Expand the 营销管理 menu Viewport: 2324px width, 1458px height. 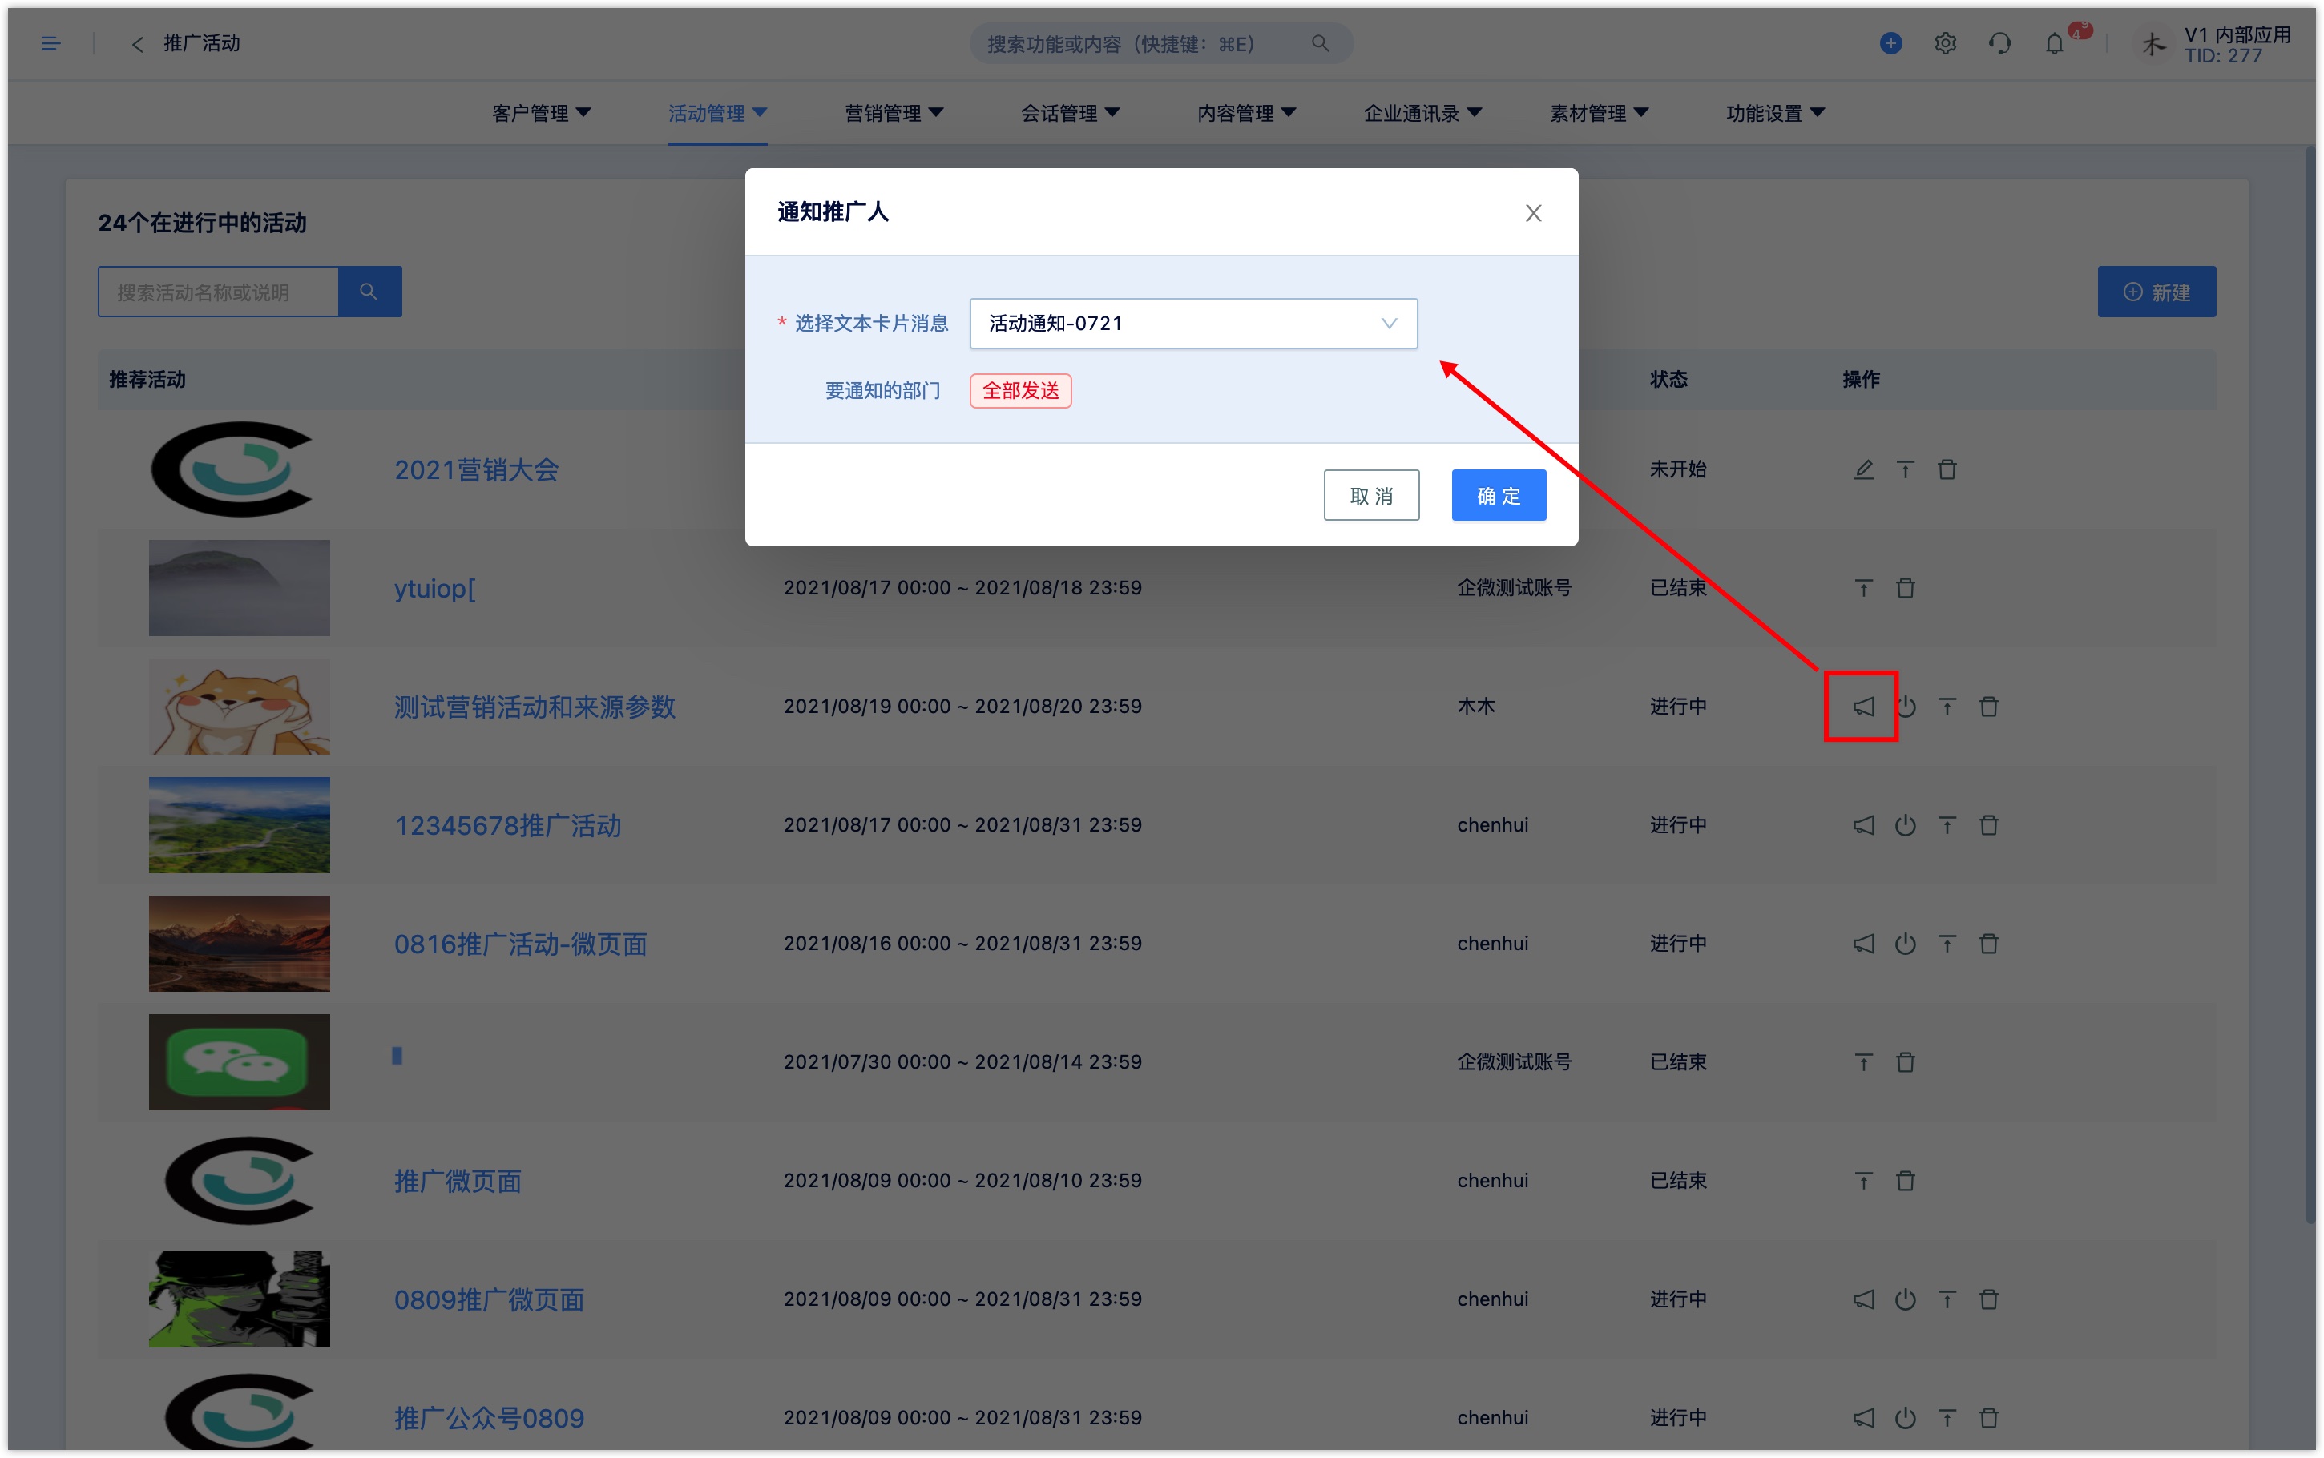click(x=894, y=113)
